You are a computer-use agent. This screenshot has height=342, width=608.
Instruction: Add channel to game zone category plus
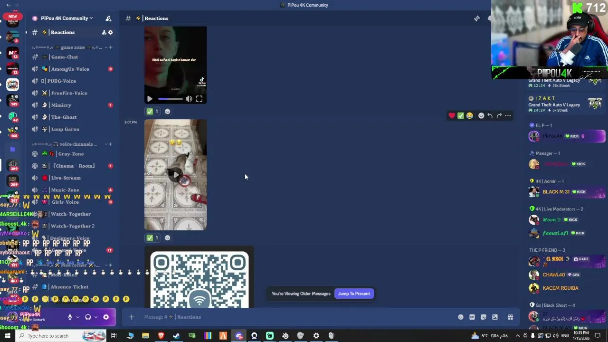110,47
